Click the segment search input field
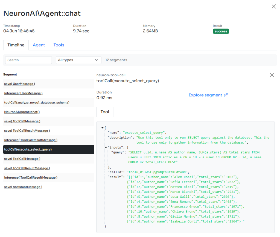Viewport: 280px width, 237px height. (x=28, y=60)
